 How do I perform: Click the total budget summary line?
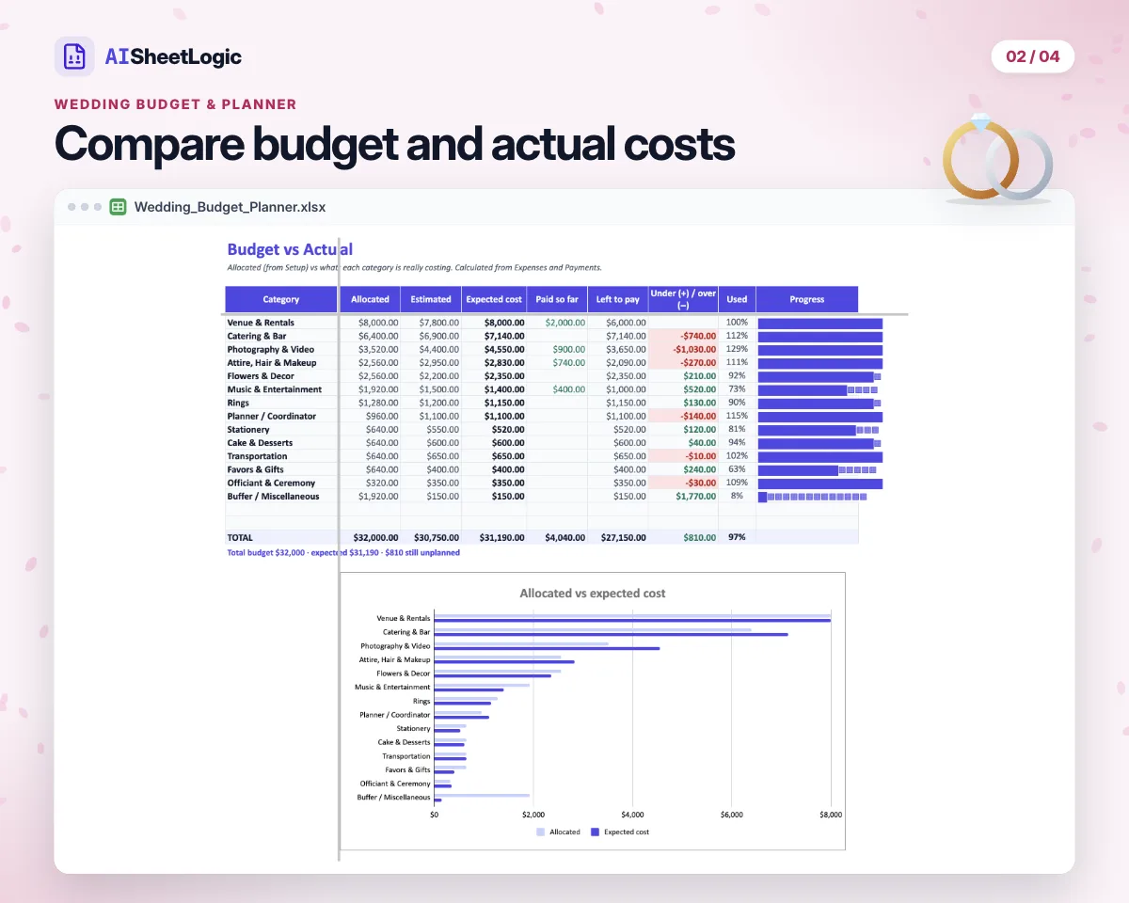click(x=343, y=553)
